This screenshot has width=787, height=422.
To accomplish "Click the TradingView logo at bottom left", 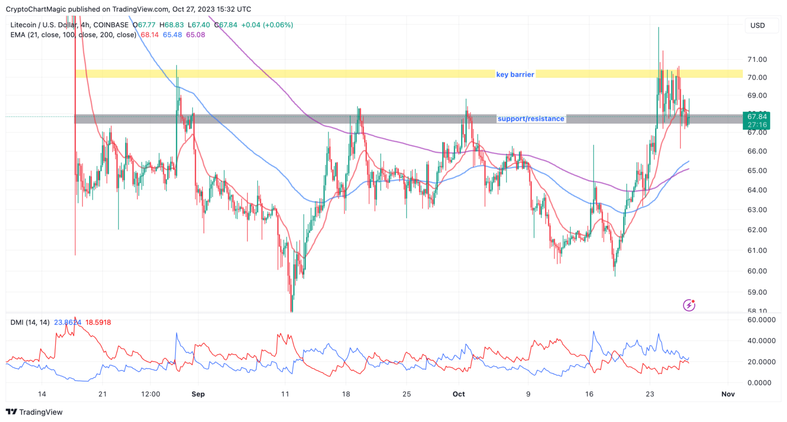I will (34, 412).
